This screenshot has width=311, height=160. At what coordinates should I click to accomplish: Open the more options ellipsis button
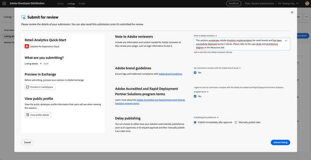point(306,17)
